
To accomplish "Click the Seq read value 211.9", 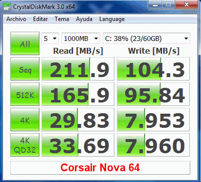I will click(78, 69).
